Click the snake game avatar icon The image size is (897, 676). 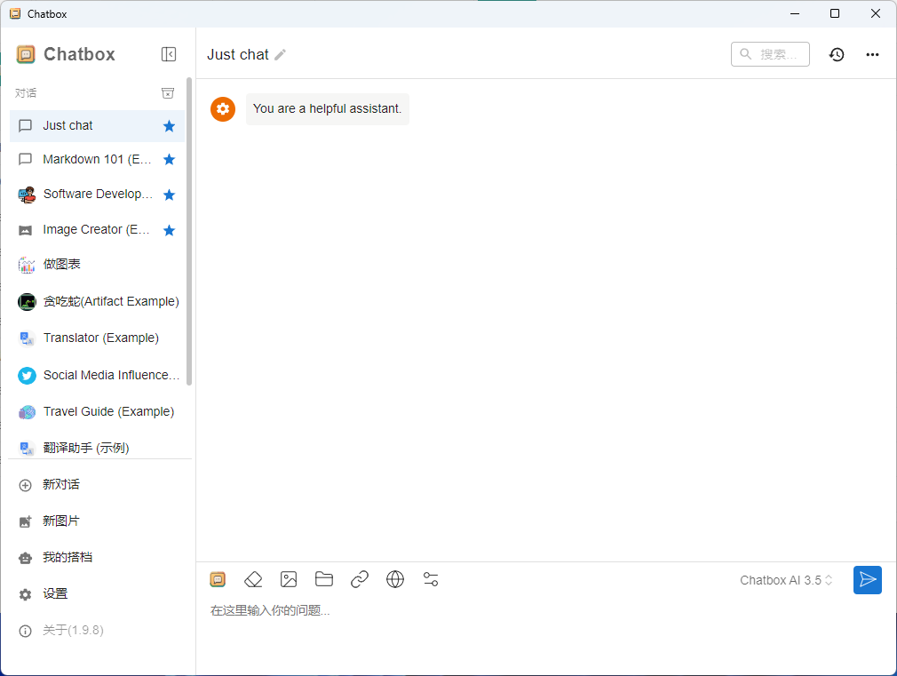[27, 302]
